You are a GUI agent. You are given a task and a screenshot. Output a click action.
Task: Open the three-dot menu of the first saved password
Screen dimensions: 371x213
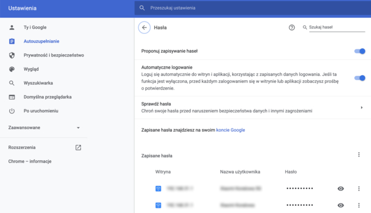tap(359, 189)
